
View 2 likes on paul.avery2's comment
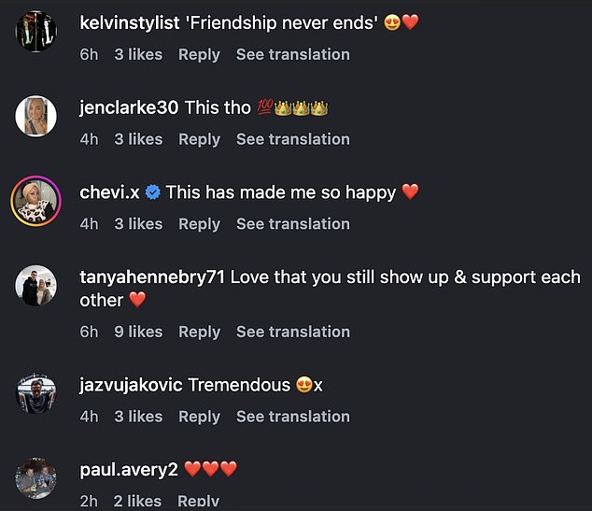point(138,502)
